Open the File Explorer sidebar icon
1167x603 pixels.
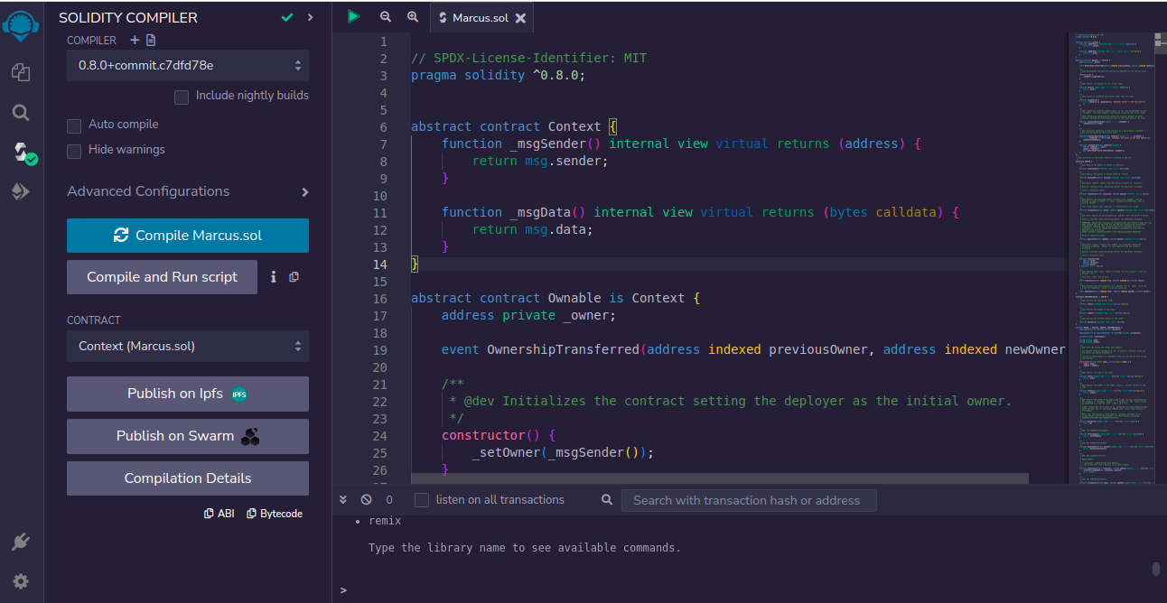pos(21,72)
